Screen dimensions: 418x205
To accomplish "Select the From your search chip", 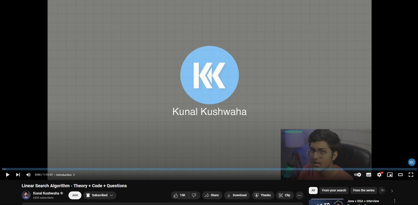I will pos(334,190).
